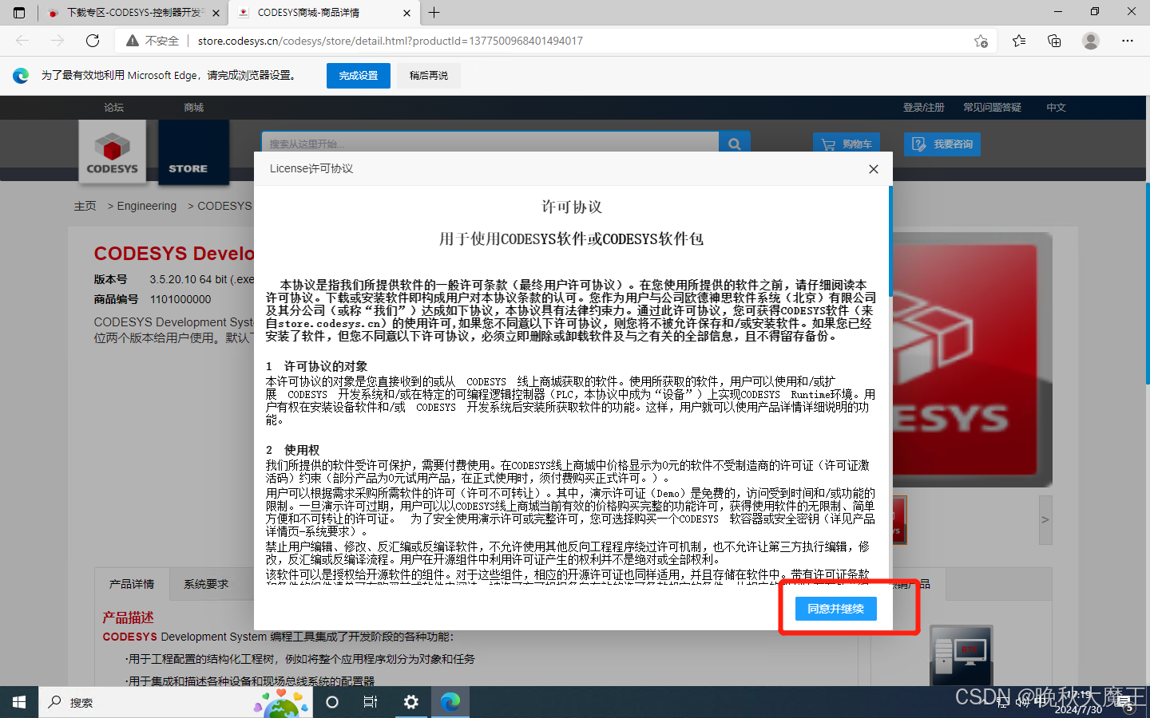Open Edge tab actions menu icon
Image resolution: width=1150 pixels, height=718 pixels.
19,13
